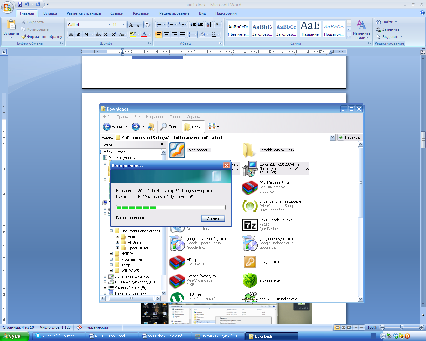This screenshot has height=341, width=426.
Task: Expand Program Files tree node
Action: 111,259
